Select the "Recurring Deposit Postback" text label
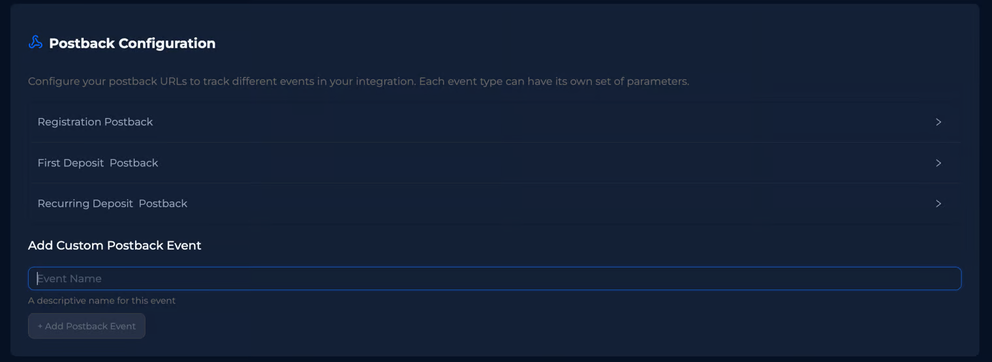The height and width of the screenshot is (362, 992). point(112,204)
